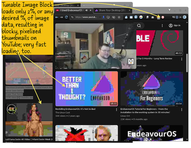This screenshot has width=191, height=148.
Task: Open a new tab in front window
Action: tap(135, 11)
